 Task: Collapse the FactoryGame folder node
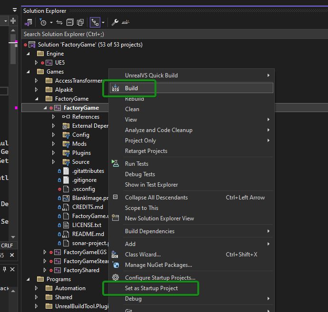(37, 99)
